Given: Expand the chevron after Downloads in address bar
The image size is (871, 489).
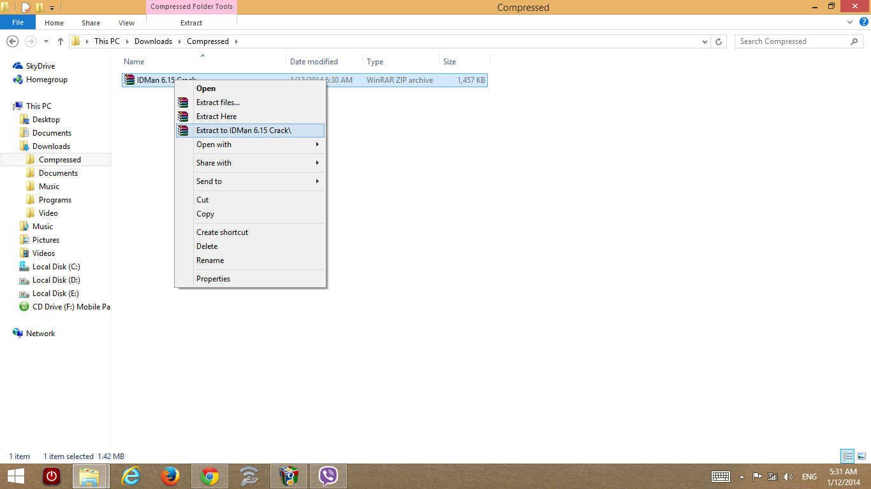Looking at the screenshot, I should 179,41.
